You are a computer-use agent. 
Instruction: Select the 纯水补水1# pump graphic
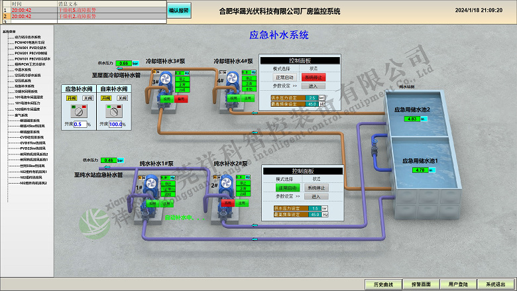(x=151, y=184)
